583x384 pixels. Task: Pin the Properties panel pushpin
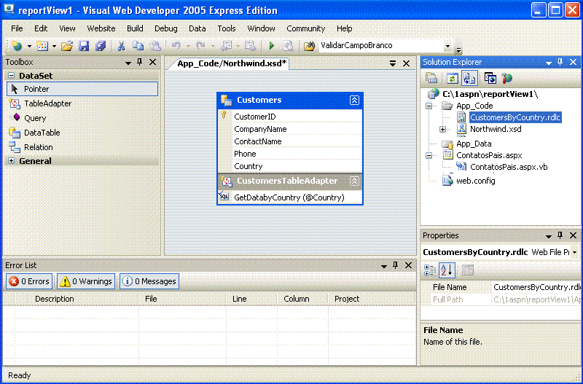coord(560,235)
